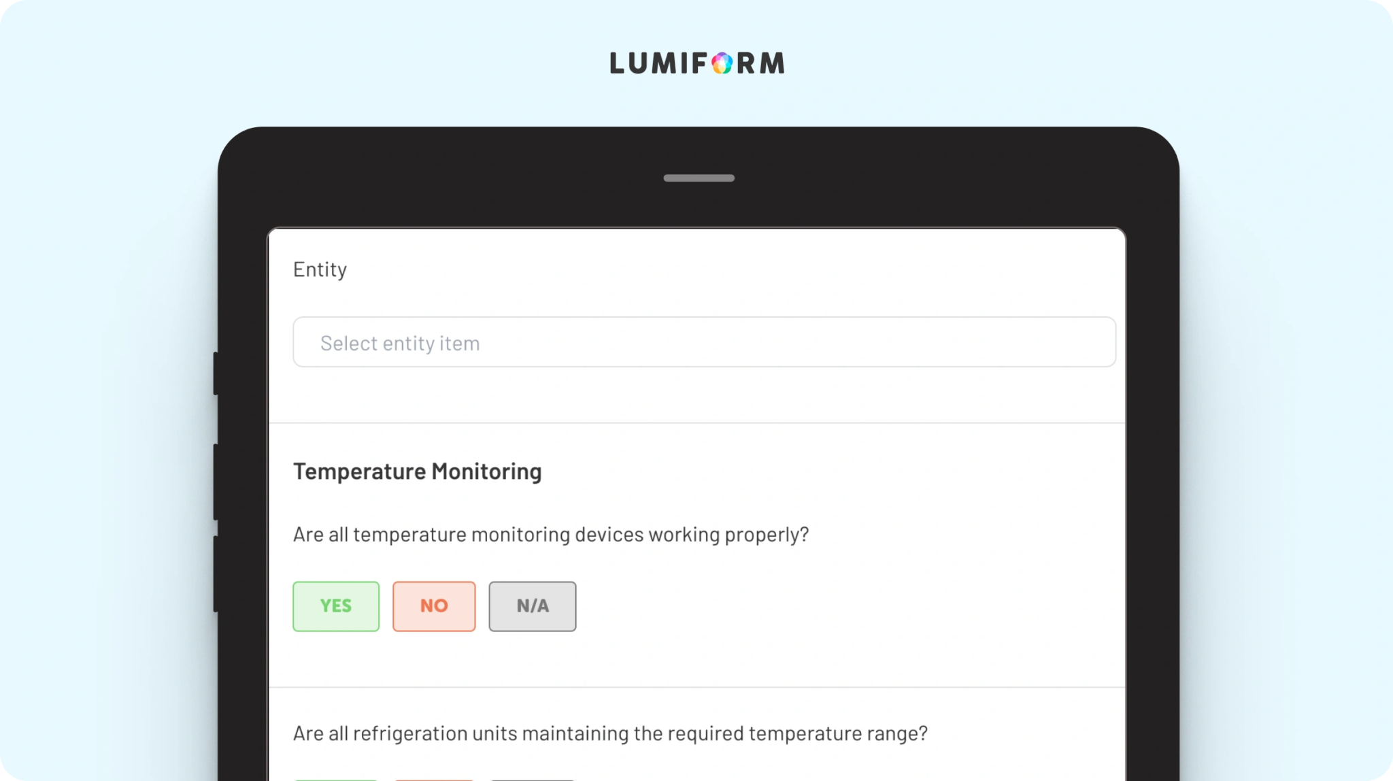
Task: Click the colorful O icon in Lumiform logo
Action: (x=722, y=64)
